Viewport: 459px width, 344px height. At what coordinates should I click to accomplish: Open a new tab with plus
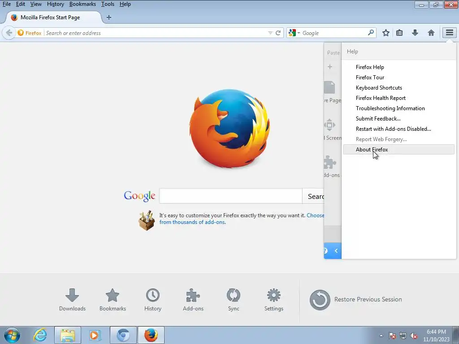pos(109,17)
